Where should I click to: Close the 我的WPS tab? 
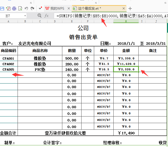tap(69, 8)
